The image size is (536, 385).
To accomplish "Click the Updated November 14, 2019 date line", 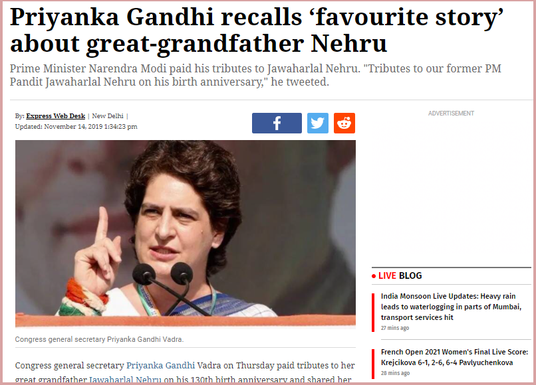I will [76, 127].
